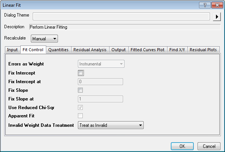The image size is (225, 152).
Task: Open the Recalculate dropdown set to Manual
Action: pos(44,39)
